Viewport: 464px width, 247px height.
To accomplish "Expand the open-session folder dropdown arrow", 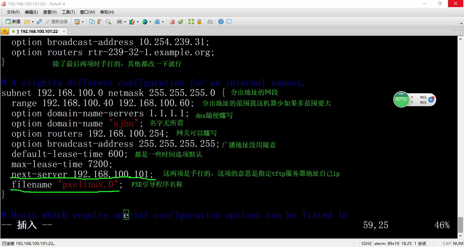I will (x=33, y=22).
